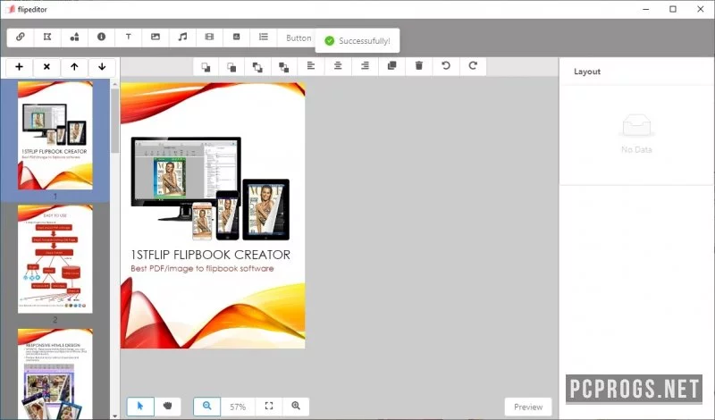Click the 1STFLIP FLIPBOOK CREATOR title on canvas
The image size is (715, 420).
[x=210, y=255]
